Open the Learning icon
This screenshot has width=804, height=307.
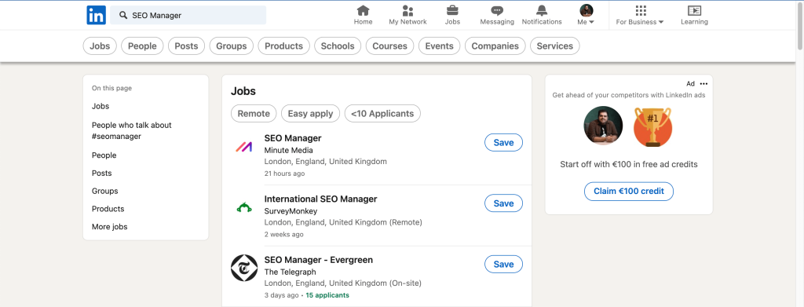[694, 11]
